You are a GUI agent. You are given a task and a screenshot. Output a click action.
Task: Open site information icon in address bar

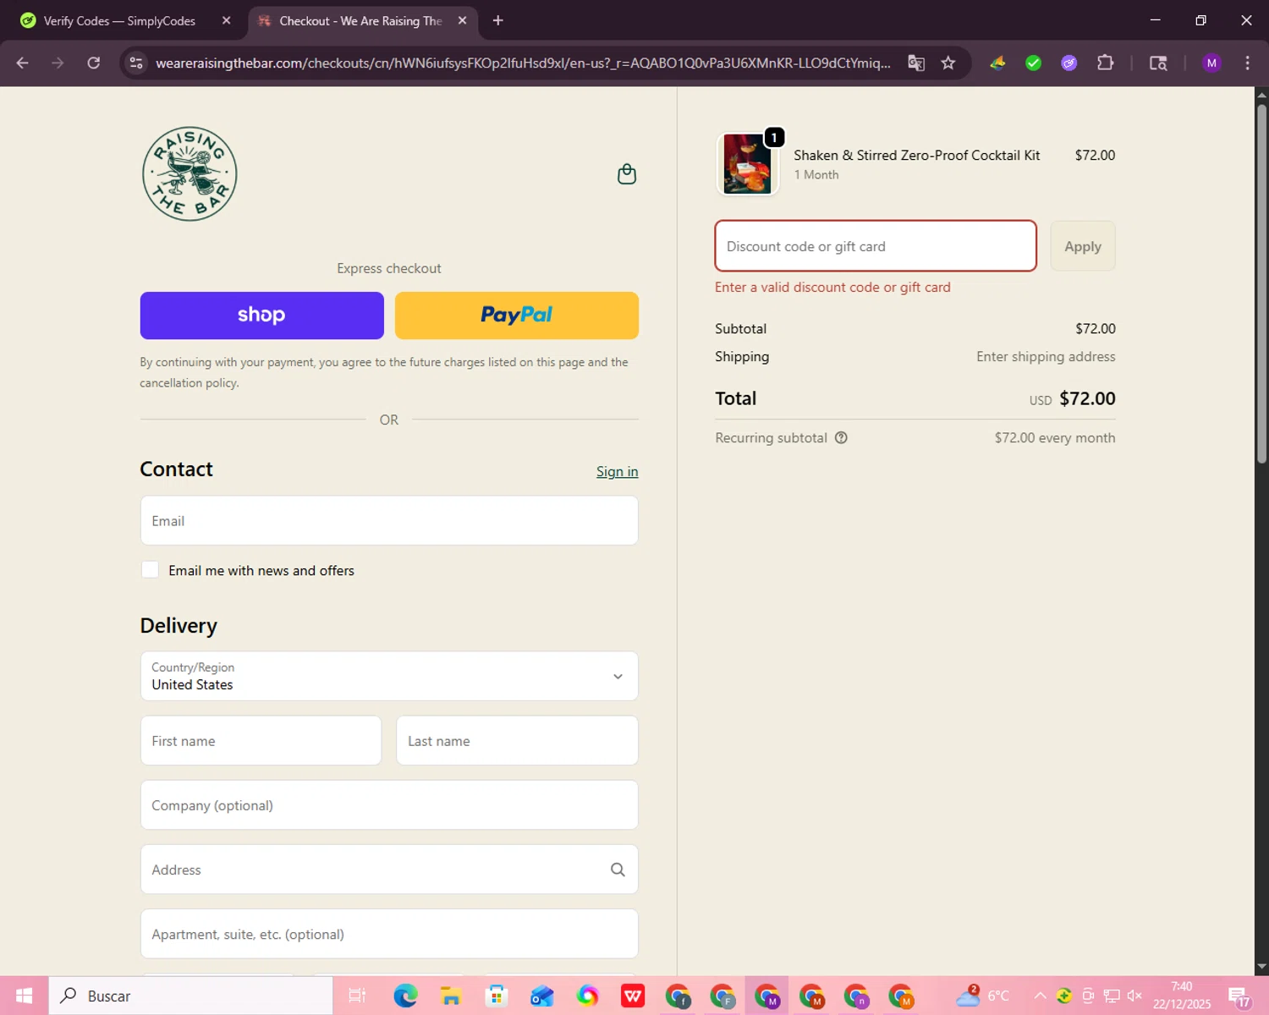(x=136, y=63)
